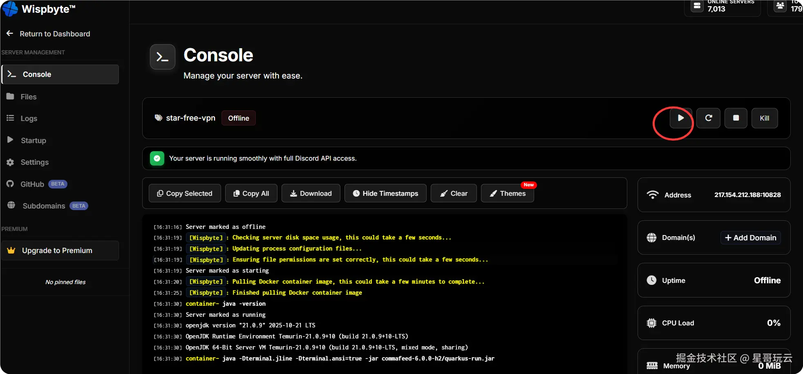803x374 pixels.
Task: Click the Uptime clock icon
Action: point(652,280)
